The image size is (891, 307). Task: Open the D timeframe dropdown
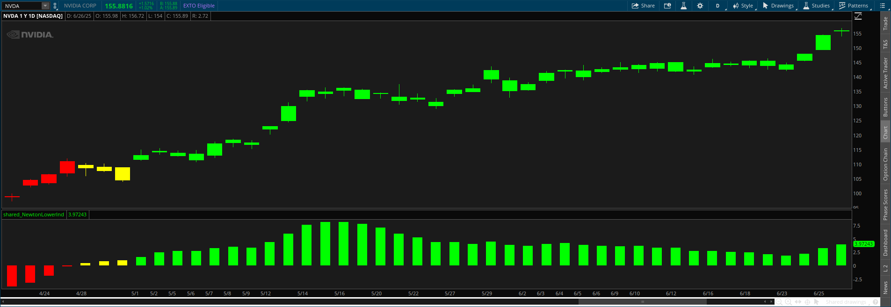coord(718,6)
